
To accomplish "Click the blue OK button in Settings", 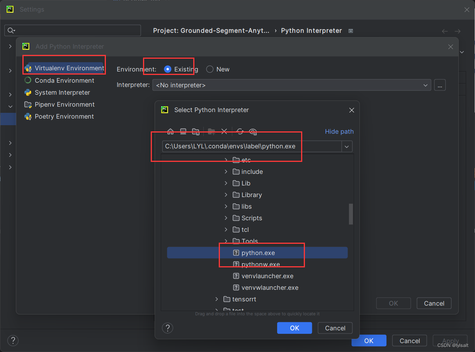I will [x=369, y=340].
